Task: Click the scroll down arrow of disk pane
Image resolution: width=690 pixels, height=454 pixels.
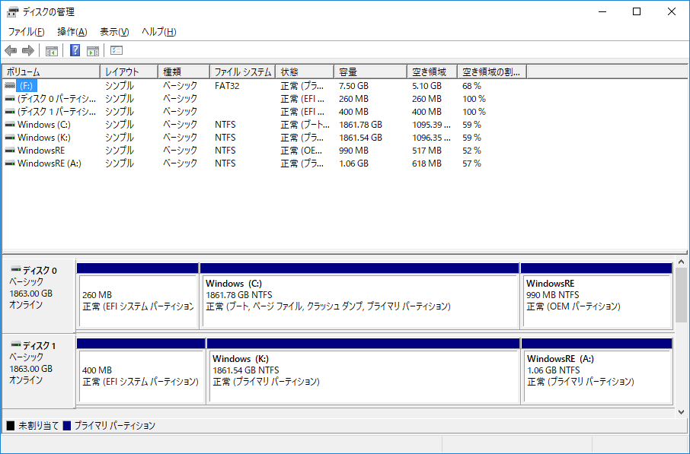Action: [x=681, y=412]
